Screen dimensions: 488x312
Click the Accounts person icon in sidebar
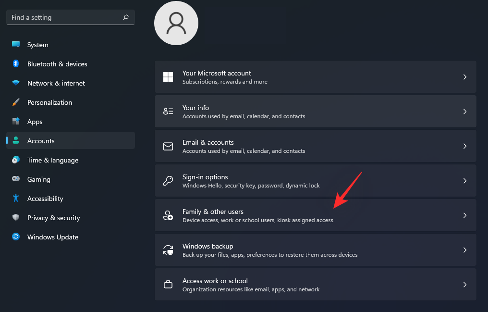[x=16, y=140]
